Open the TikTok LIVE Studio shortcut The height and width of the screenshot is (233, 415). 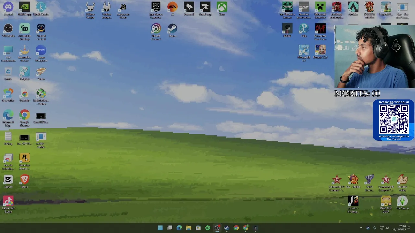click(8, 205)
